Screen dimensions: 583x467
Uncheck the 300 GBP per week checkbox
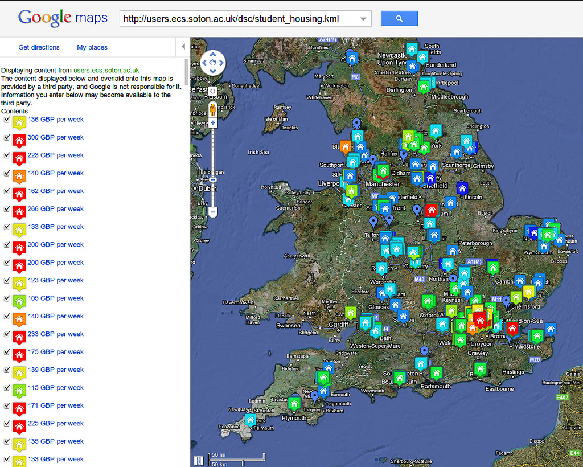point(6,137)
